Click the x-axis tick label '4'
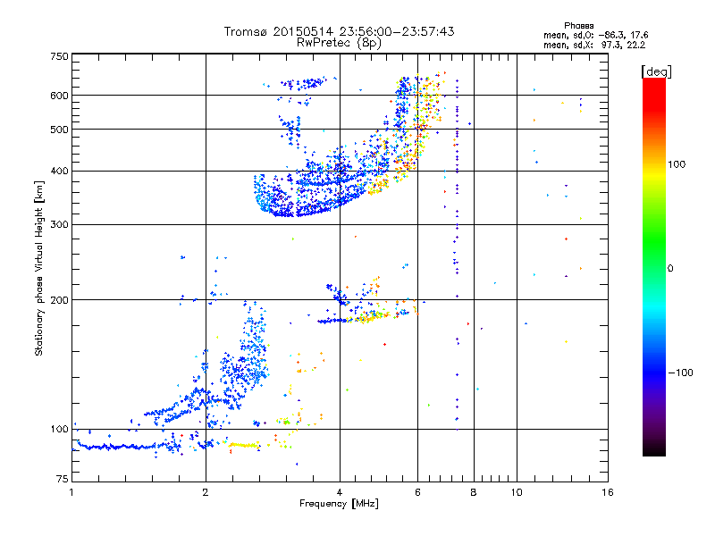Screen dimensions: 715x536 [340, 492]
